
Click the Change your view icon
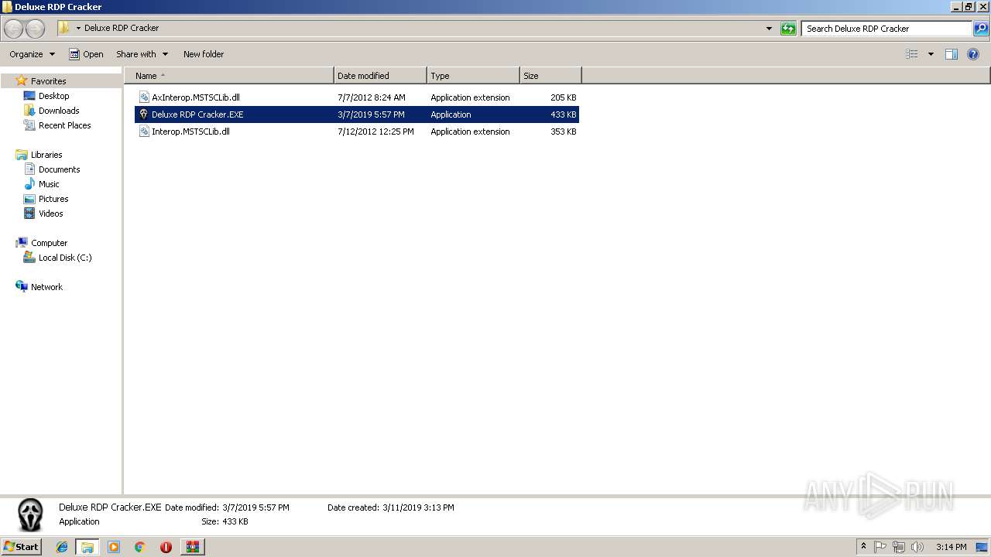click(x=912, y=54)
